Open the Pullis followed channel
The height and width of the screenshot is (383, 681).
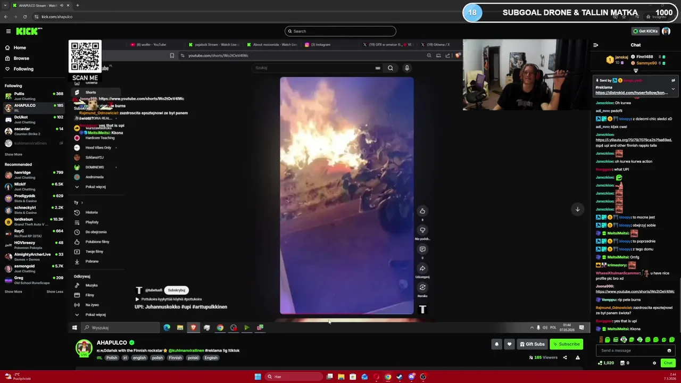point(34,96)
